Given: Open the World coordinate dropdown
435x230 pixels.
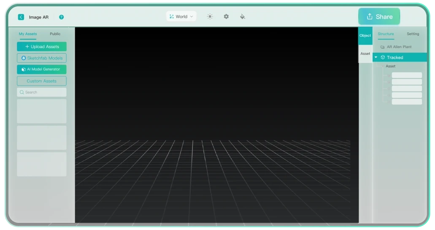Looking at the screenshot, I should pyautogui.click(x=181, y=16).
